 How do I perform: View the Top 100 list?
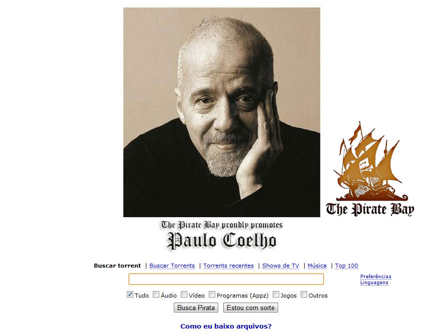point(347,266)
